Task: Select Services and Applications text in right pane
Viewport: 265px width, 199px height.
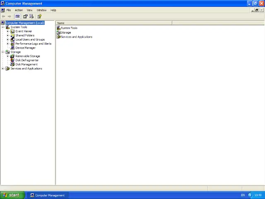Action: click(x=77, y=37)
